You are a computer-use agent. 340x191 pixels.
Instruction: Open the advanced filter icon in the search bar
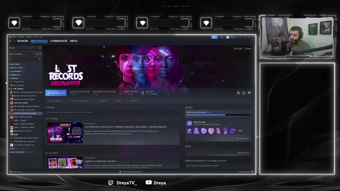tap(40, 59)
